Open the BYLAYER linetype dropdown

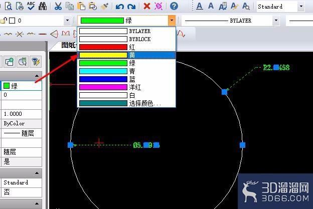tap(276, 21)
